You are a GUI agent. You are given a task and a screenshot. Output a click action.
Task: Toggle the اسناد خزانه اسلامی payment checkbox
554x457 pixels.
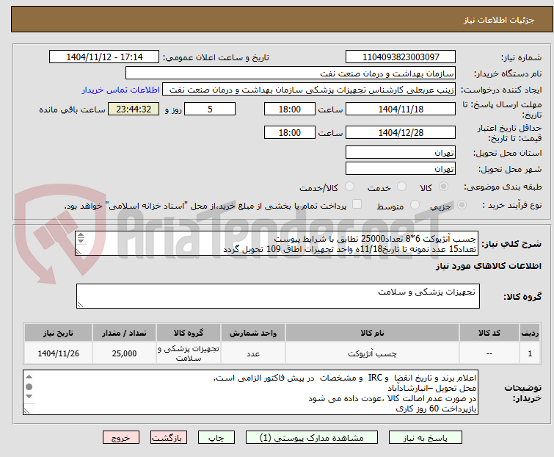(x=357, y=204)
